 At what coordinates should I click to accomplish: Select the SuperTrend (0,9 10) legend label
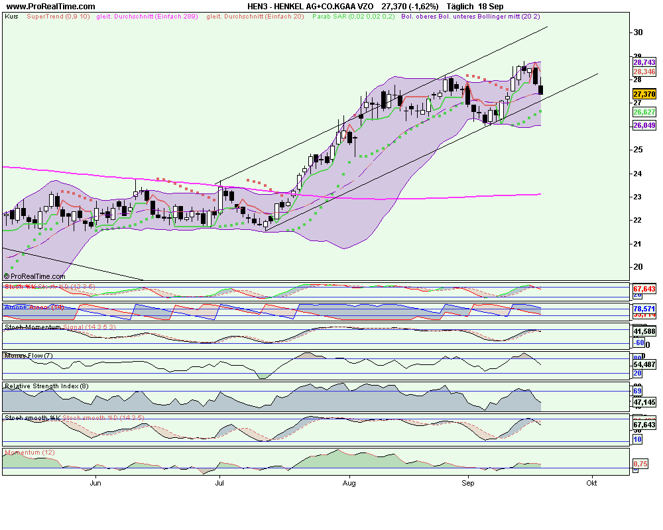(56, 15)
